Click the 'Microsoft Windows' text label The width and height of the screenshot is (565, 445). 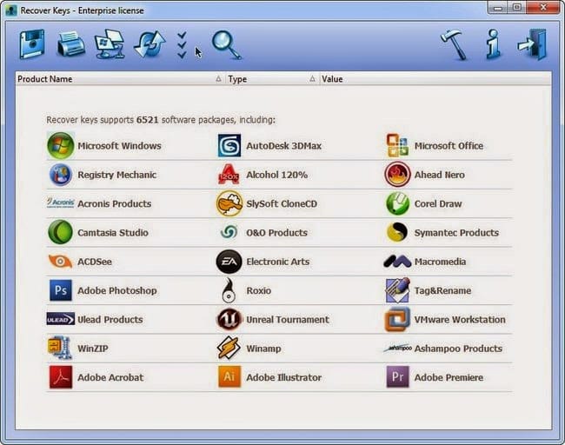coord(119,146)
